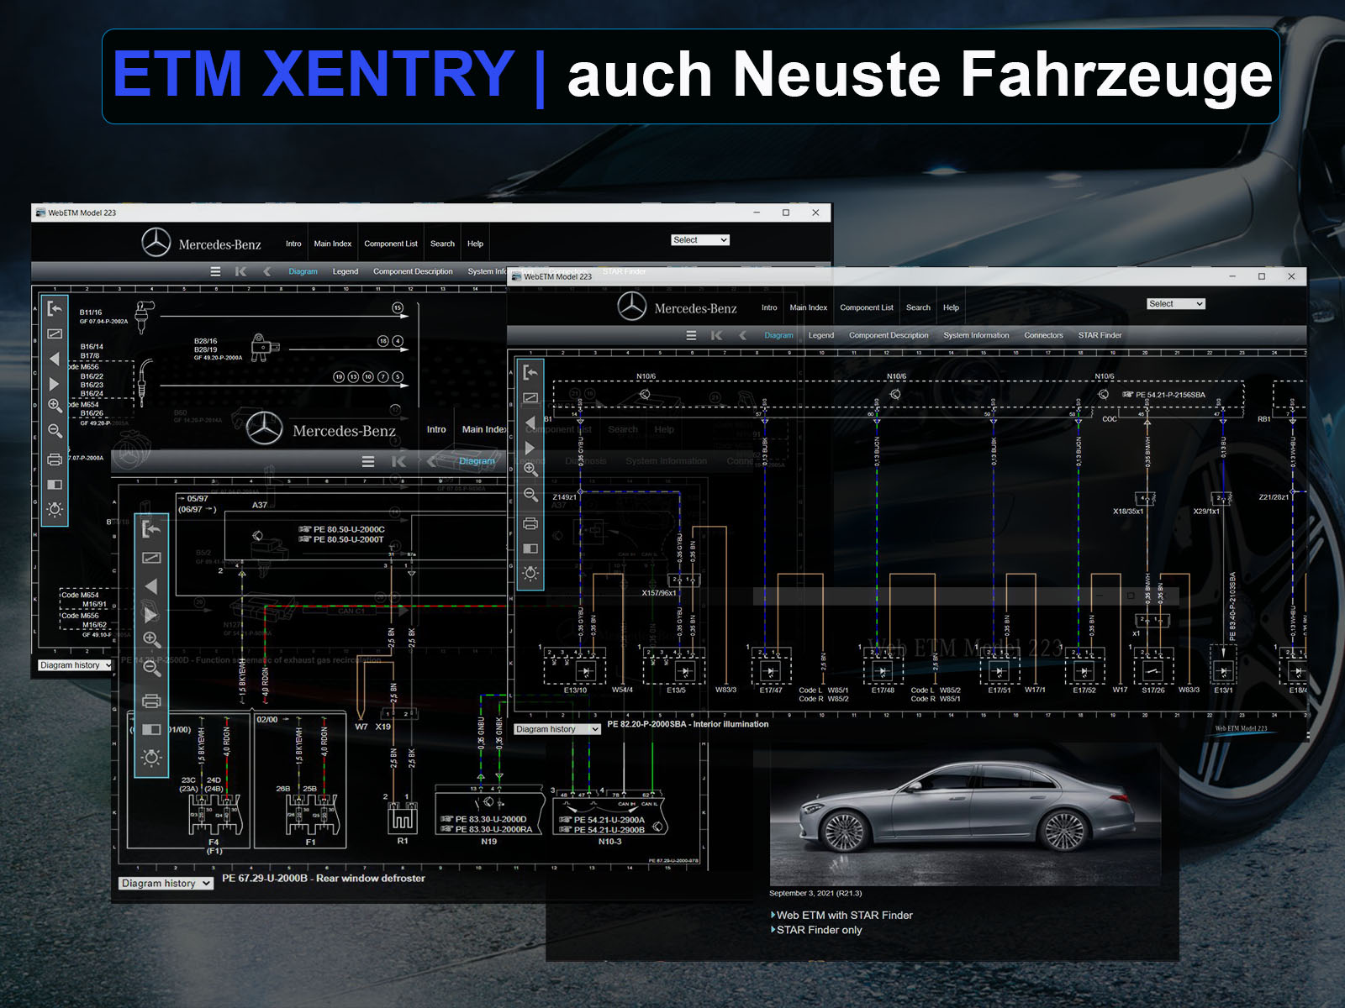Follow link PE 80.50-U-2000T
The width and height of the screenshot is (1345, 1008).
[342, 540]
